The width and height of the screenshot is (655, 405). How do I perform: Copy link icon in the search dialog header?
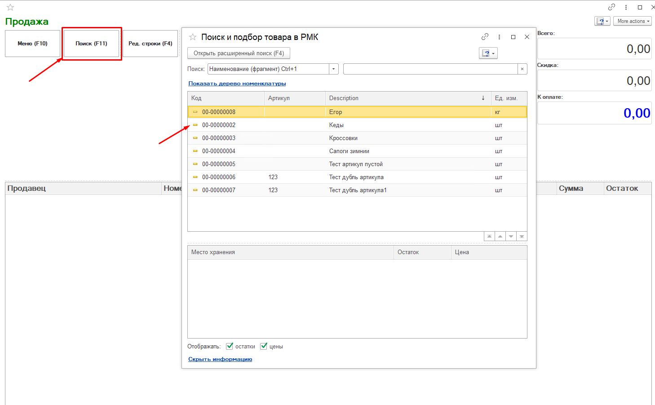(485, 37)
